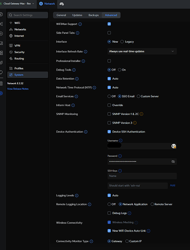Open the Protect camera app icon in top bar
This screenshot has height=250, width=190.
point(62,4)
